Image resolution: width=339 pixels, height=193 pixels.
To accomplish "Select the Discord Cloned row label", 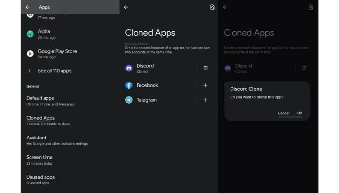I will (145, 69).
